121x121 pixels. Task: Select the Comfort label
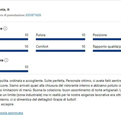pos(42,47)
